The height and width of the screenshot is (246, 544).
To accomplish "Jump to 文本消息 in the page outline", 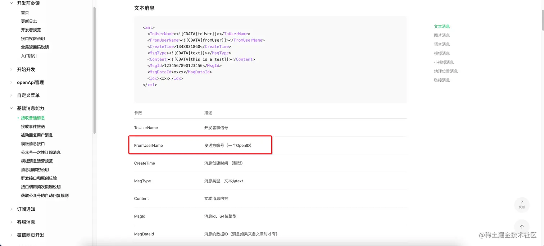I will coord(442,26).
